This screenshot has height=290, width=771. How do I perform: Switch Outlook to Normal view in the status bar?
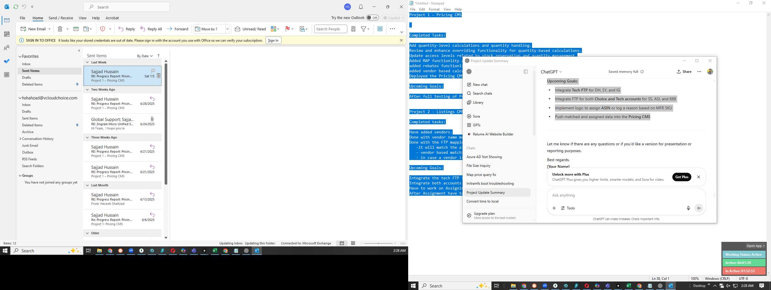(x=342, y=243)
